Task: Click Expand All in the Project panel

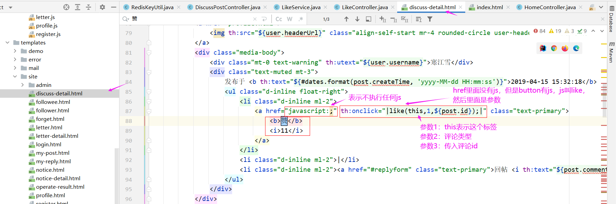Action: pos(78,7)
